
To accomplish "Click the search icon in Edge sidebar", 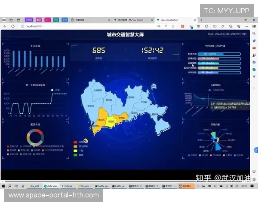I will 254,33.
